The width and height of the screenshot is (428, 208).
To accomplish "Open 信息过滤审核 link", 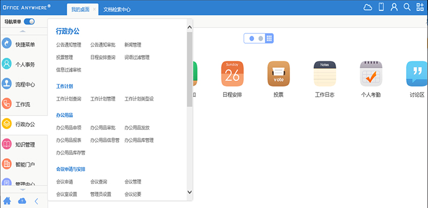I will tap(69, 70).
